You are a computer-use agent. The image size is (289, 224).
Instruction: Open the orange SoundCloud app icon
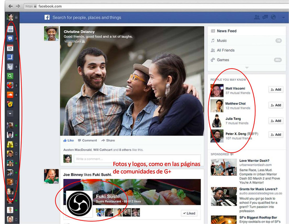coord(10,95)
